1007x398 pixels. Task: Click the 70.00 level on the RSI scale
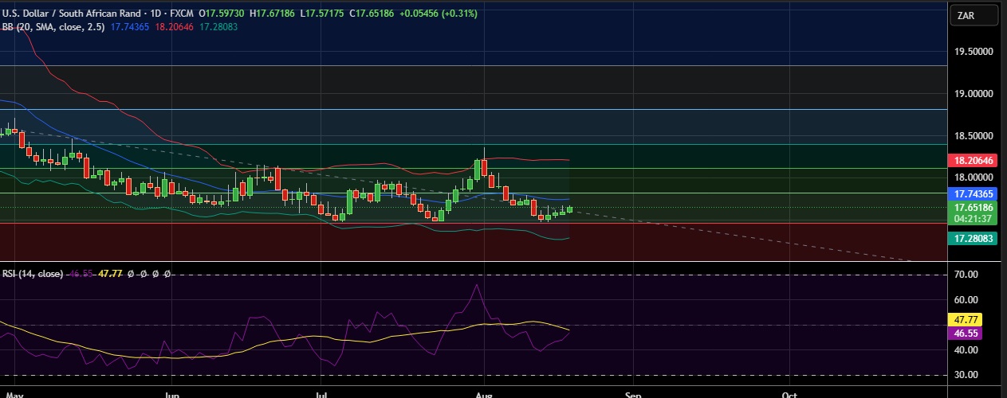[x=966, y=275]
